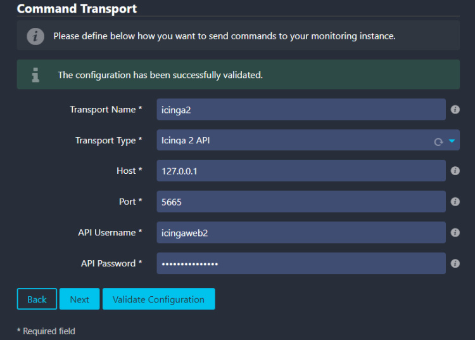Click the info icon beside Host field

(455, 171)
